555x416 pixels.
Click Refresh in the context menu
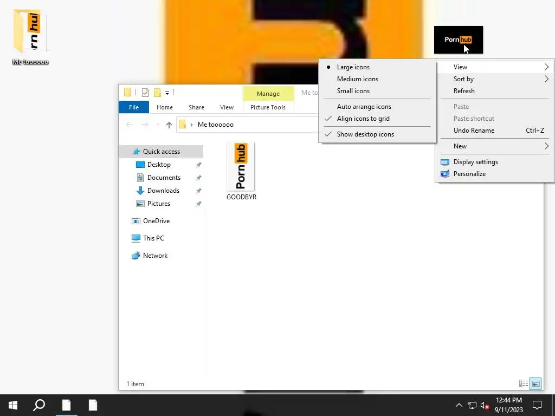click(495, 91)
